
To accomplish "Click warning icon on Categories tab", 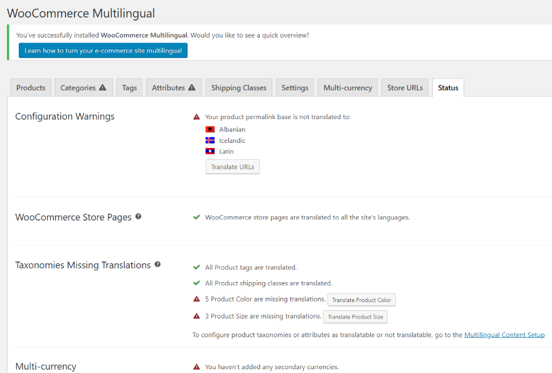I will click(x=102, y=88).
